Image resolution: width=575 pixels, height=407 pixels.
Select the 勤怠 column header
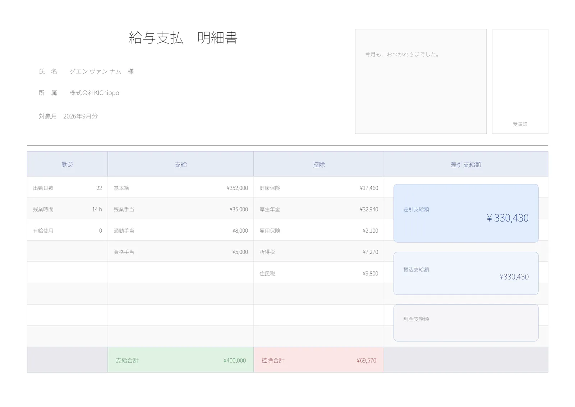tap(68, 164)
